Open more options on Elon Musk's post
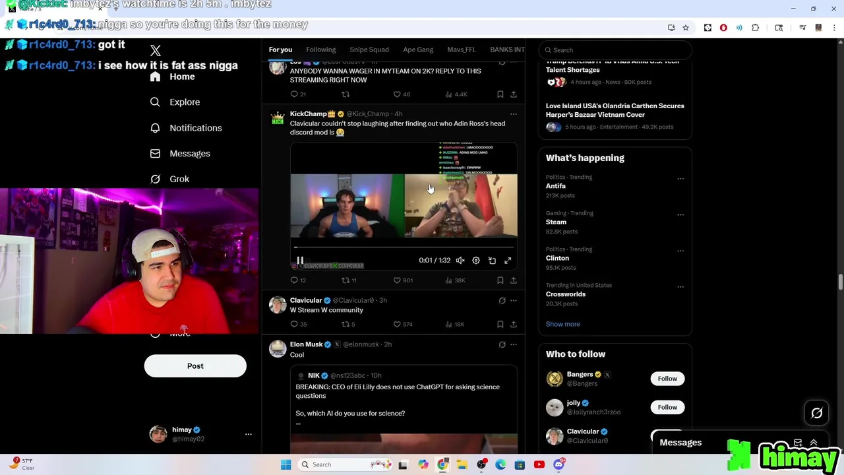The image size is (844, 475). coord(514,344)
